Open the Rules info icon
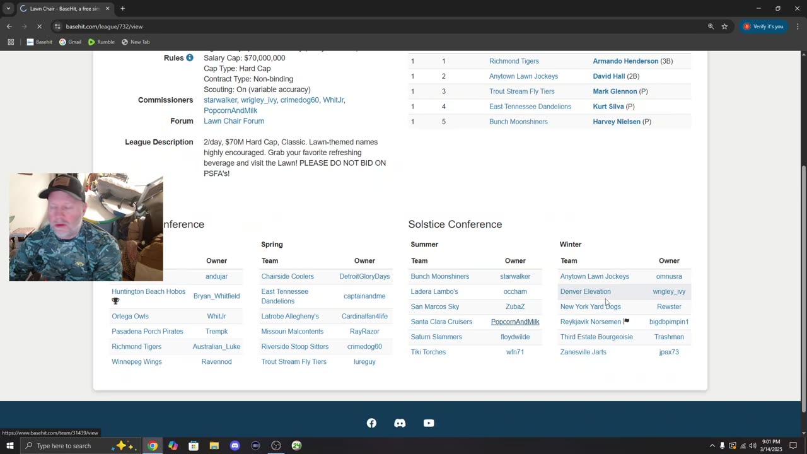The image size is (807, 454). coord(189,58)
